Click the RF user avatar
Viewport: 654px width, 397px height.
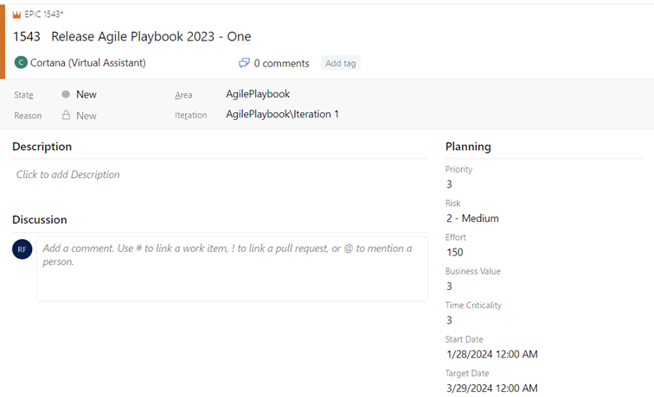click(22, 249)
